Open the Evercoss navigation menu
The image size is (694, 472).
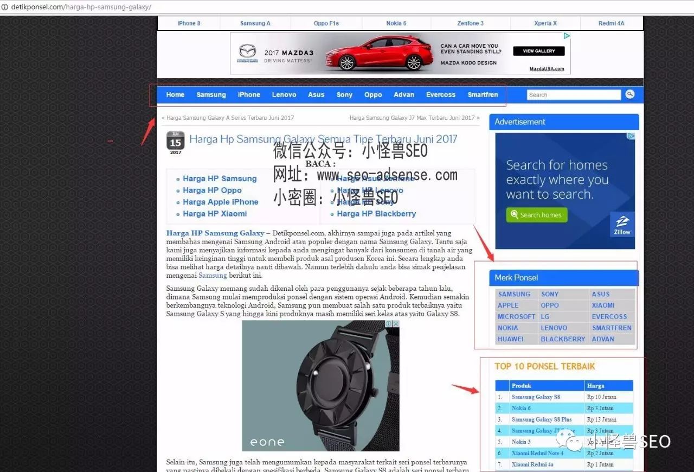[x=441, y=94]
